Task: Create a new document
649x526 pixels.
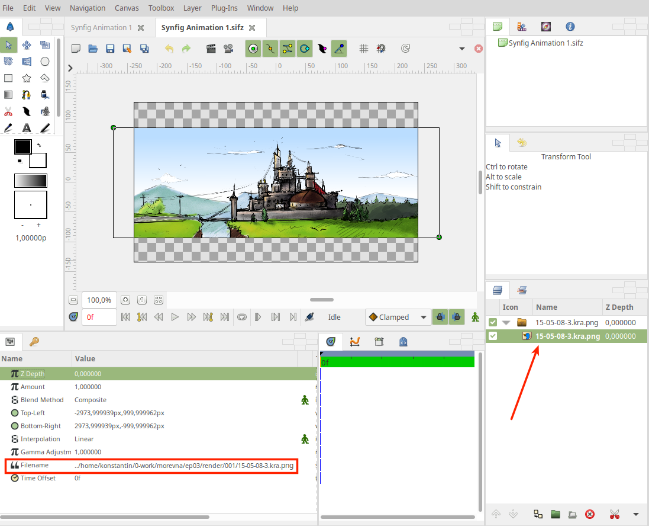Action: point(76,49)
